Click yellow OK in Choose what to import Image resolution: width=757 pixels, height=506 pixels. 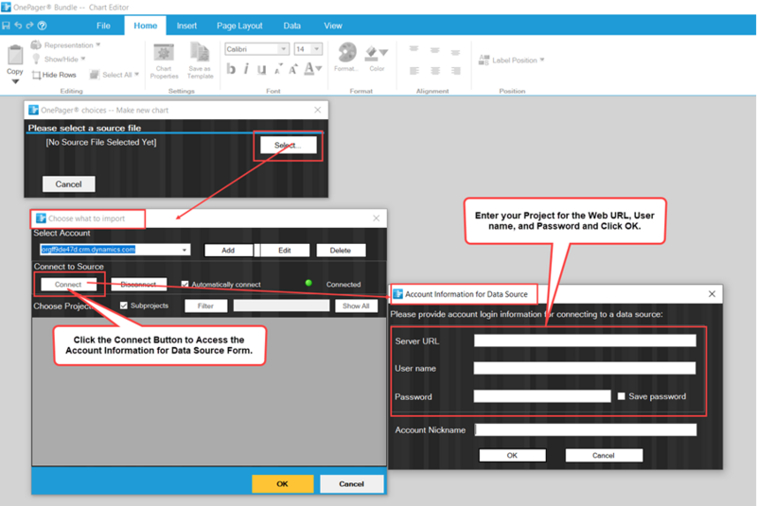click(x=282, y=483)
